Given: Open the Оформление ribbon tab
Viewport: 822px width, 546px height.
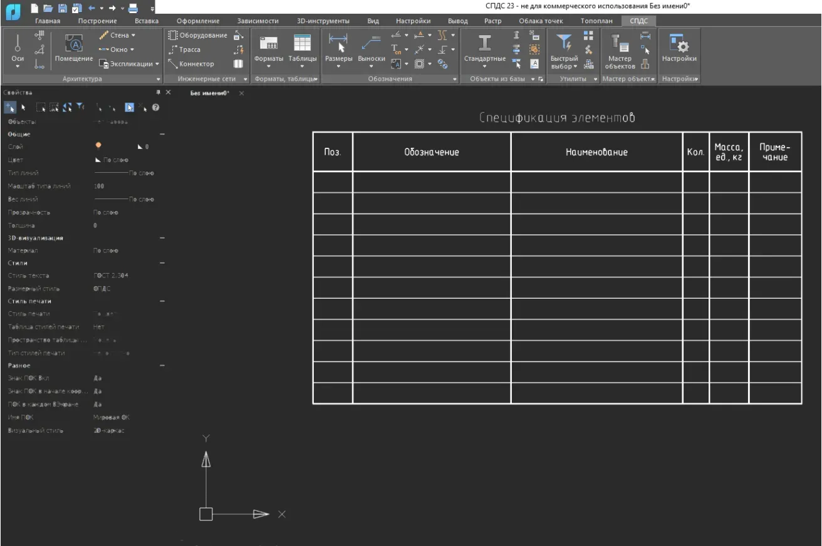Looking at the screenshot, I should click(x=198, y=21).
